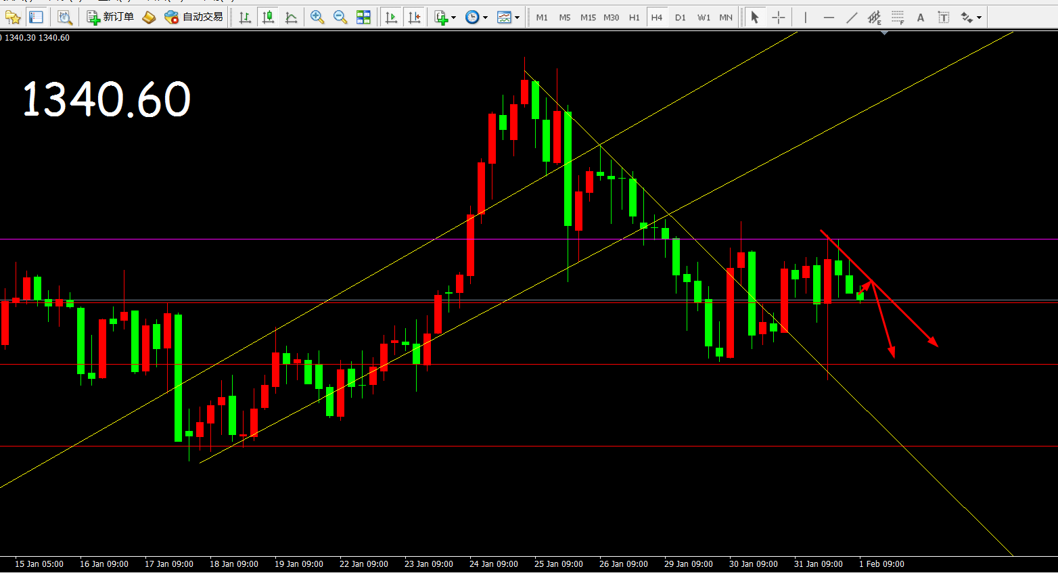The width and height of the screenshot is (1058, 573).
Task: Select the Fibonacci retracement tool
Action: (x=898, y=18)
